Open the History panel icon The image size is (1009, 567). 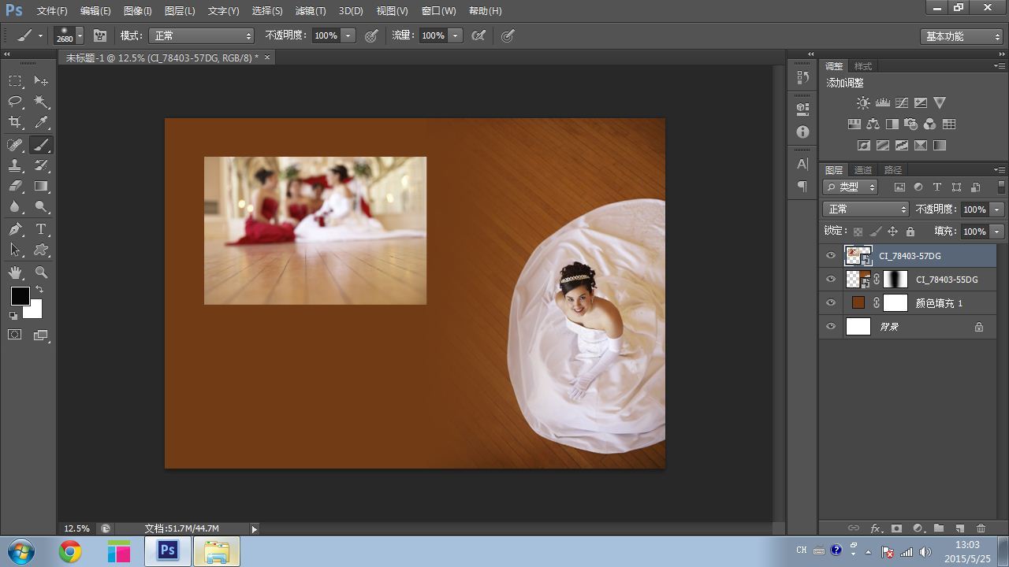coord(802,77)
